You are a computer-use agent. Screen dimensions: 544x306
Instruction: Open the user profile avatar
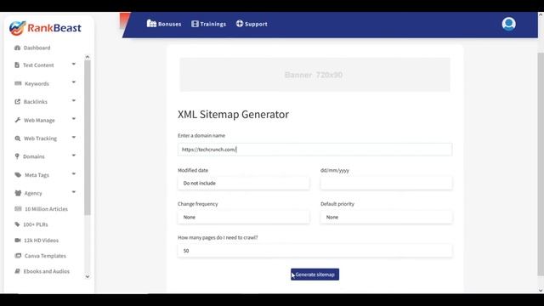pos(508,24)
